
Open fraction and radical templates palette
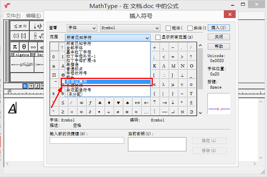[x=37, y=36]
